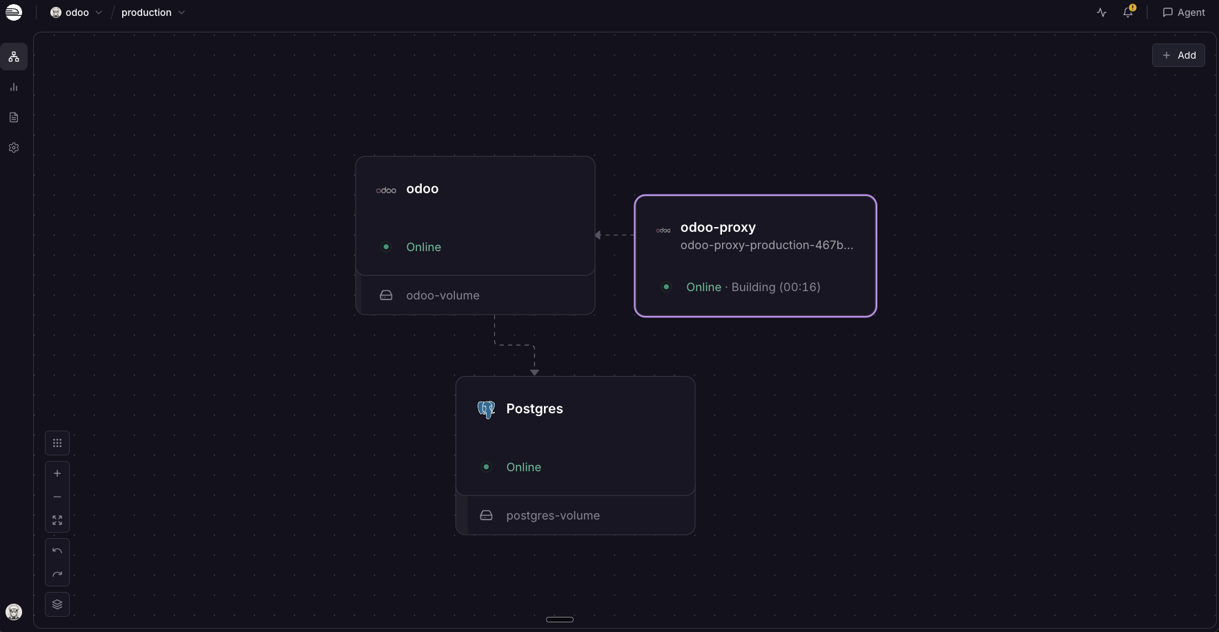
Task: Click the Building (00:16) status
Action: coord(776,287)
